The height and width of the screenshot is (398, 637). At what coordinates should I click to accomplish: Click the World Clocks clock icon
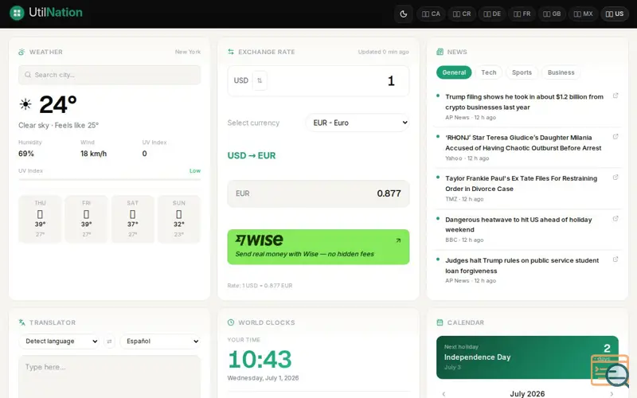pos(231,322)
